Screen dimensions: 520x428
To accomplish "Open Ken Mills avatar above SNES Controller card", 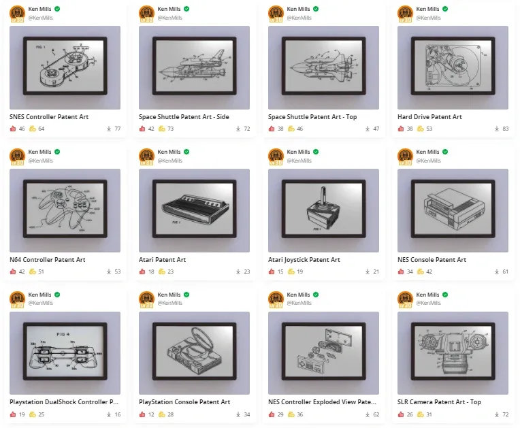I will 17,14.
